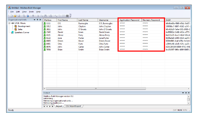
Task: Sort by the Last Name column header
Action: (x=88, y=20)
